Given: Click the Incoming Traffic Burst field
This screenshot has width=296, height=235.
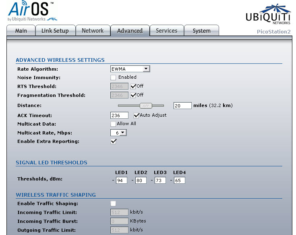Looking at the screenshot, I should pos(119,221).
